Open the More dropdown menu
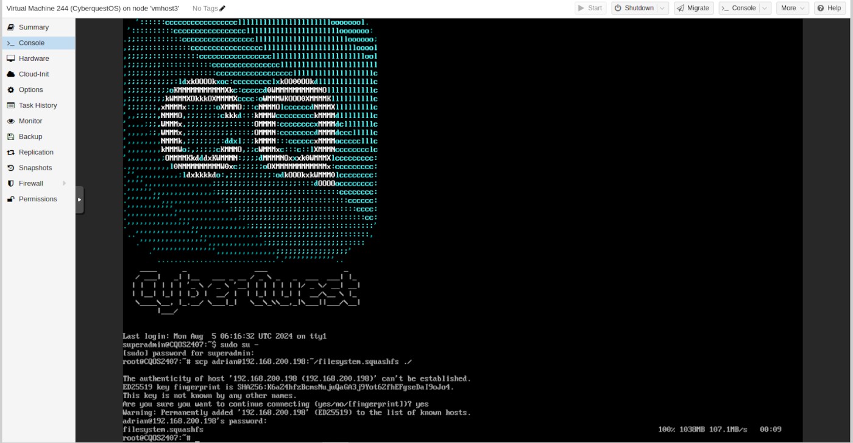 click(x=793, y=8)
